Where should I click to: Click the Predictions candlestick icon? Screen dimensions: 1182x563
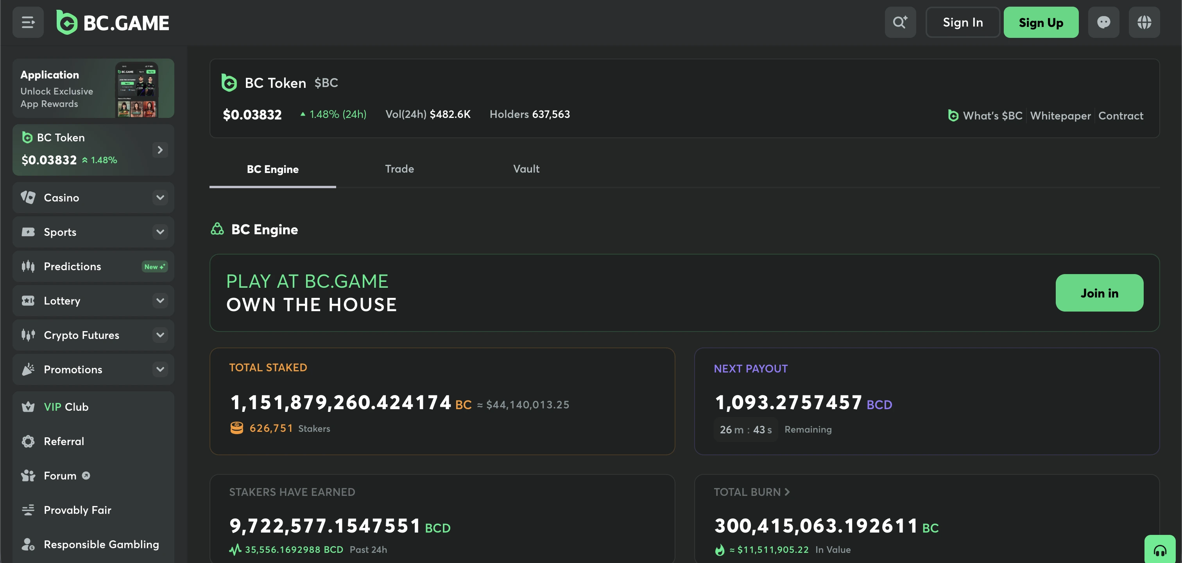28,266
